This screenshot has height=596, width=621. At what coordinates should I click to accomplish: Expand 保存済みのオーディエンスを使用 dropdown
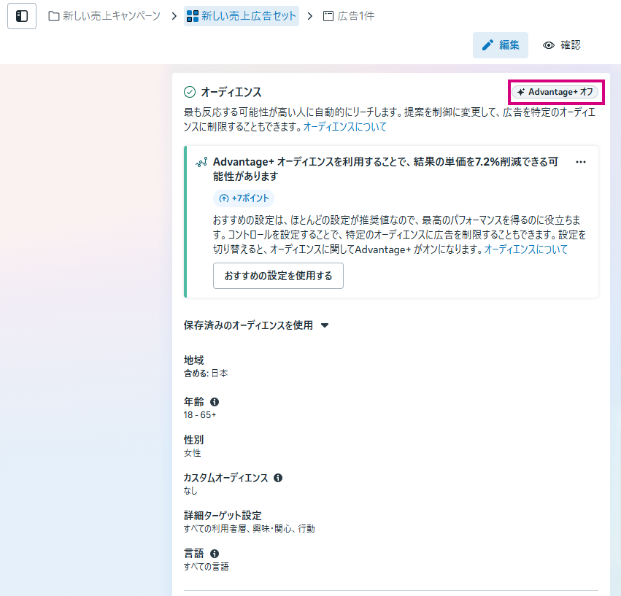248,325
